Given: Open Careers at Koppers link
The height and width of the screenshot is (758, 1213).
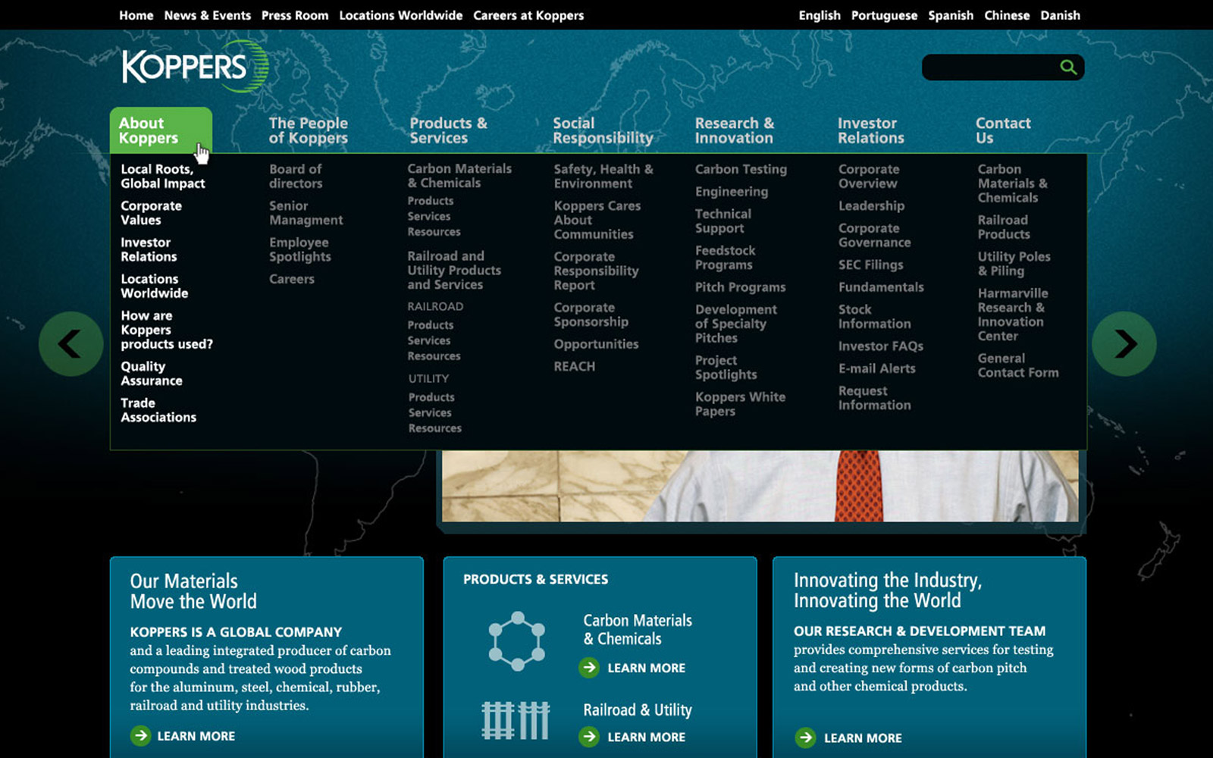Looking at the screenshot, I should [528, 15].
